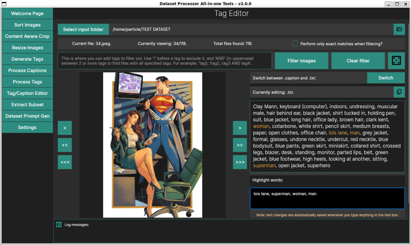Open Dataset Prompt Gen page
The width and height of the screenshot is (411, 245).
pos(27,116)
